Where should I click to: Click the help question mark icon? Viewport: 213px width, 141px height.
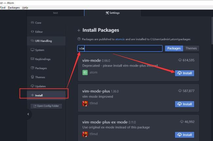click(79, 39)
